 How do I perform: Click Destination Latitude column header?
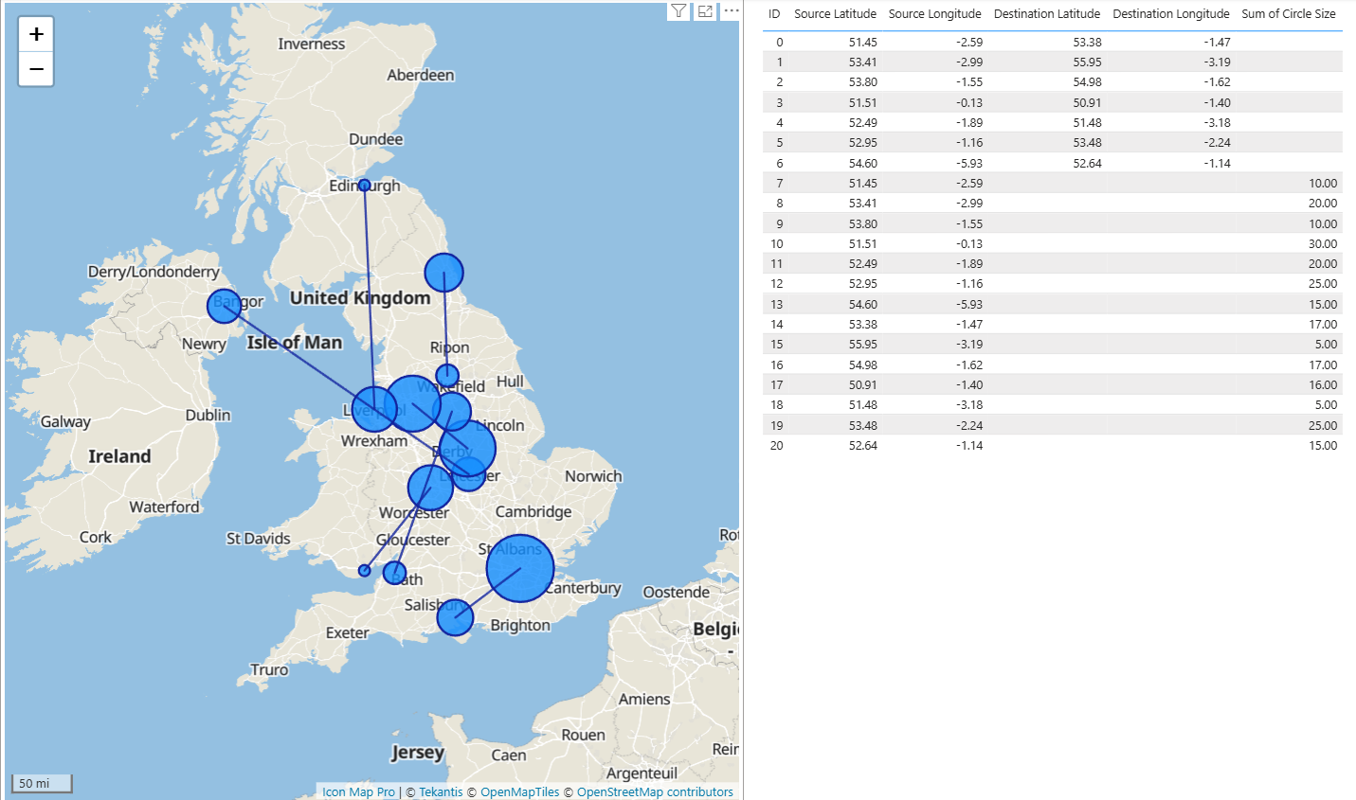click(1046, 14)
